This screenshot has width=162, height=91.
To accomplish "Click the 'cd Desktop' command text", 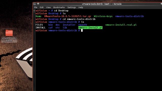I will [x=61, y=11].
